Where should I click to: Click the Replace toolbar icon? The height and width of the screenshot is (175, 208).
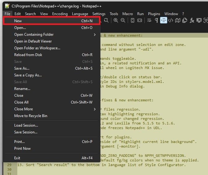tap(106, 20)
